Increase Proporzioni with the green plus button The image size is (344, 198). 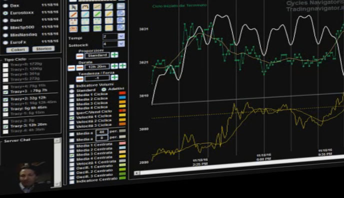click(x=114, y=54)
